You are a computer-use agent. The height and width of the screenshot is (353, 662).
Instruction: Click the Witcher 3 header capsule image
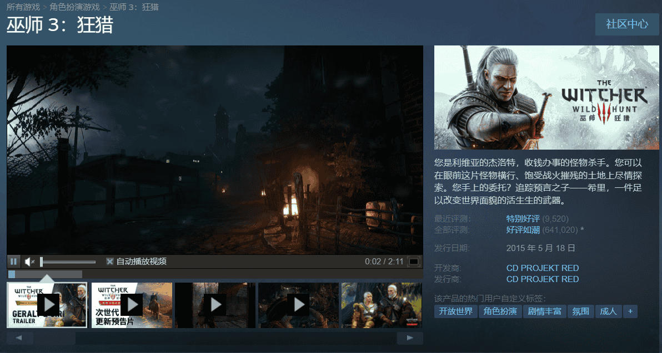(546, 98)
